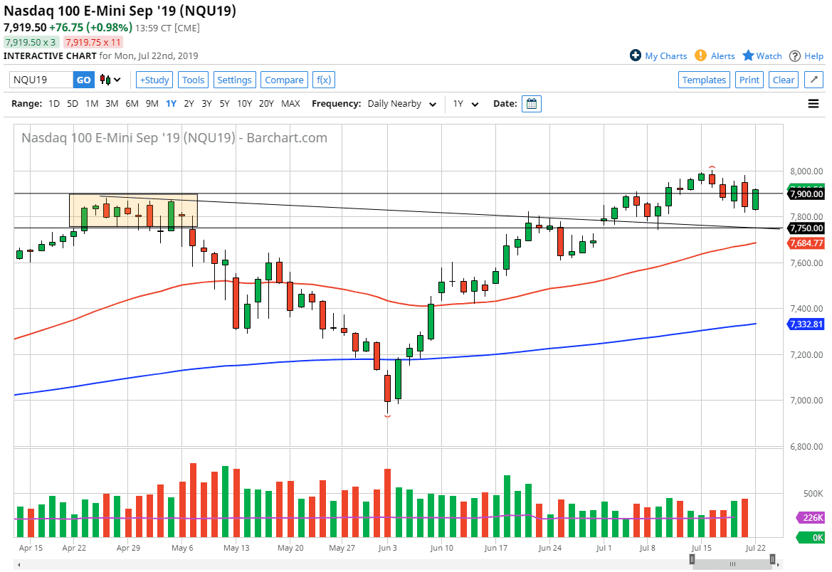Click the blue 7,332.81 moving average label
Image resolution: width=832 pixels, height=572 pixels.
806,324
